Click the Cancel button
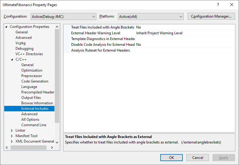Screen dimensions: 239x165 point(198,157)
